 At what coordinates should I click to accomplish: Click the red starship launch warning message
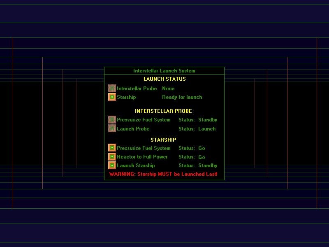tap(163, 174)
